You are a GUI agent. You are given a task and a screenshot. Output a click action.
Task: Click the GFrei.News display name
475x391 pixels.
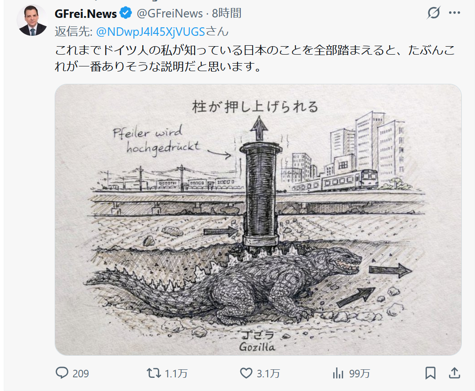coord(86,14)
